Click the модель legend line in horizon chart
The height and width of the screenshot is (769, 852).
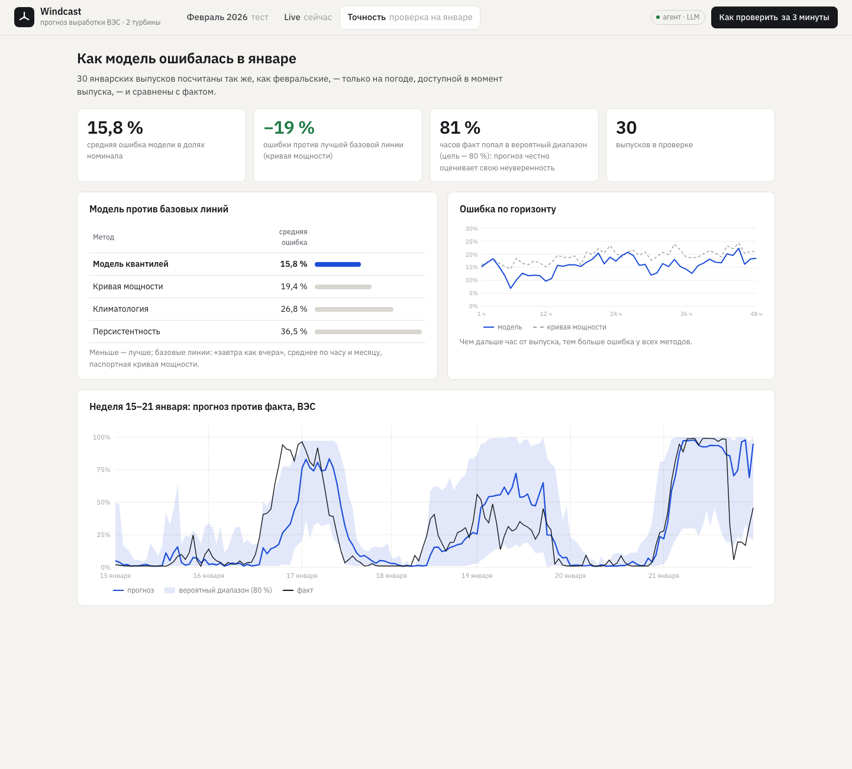(489, 327)
